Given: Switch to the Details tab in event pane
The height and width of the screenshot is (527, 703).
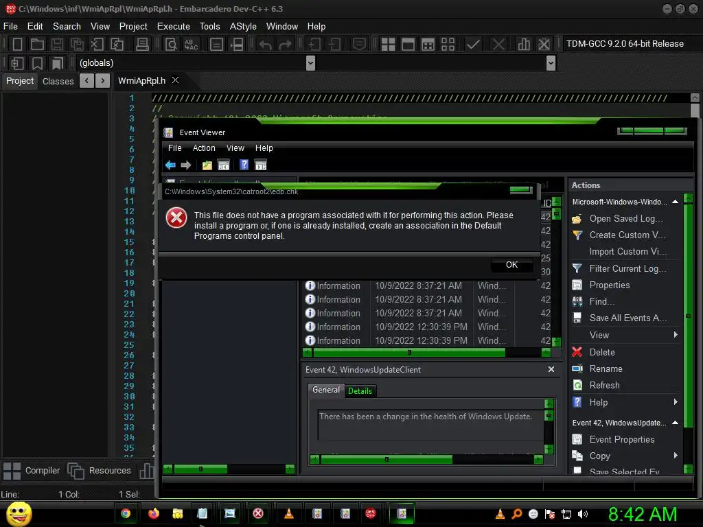Looking at the screenshot, I should click(x=360, y=390).
